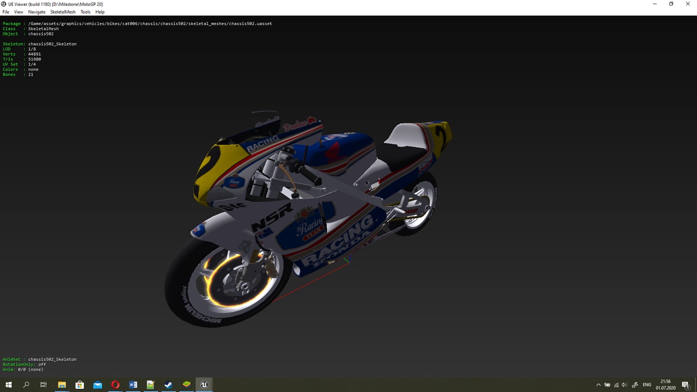Viewport: 697px width, 392px height.
Task: Open Task View on the taskbar
Action: click(44, 384)
